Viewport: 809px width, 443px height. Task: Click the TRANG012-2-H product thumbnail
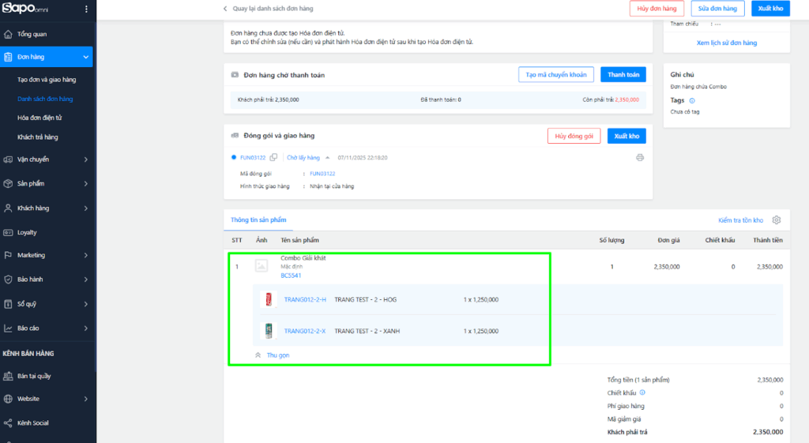(x=266, y=299)
